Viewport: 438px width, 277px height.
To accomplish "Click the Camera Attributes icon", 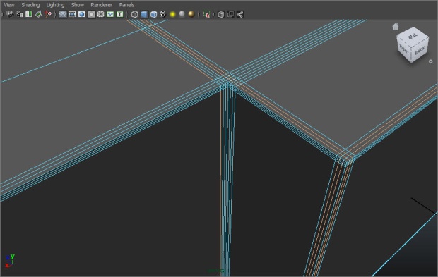I will tap(19, 14).
